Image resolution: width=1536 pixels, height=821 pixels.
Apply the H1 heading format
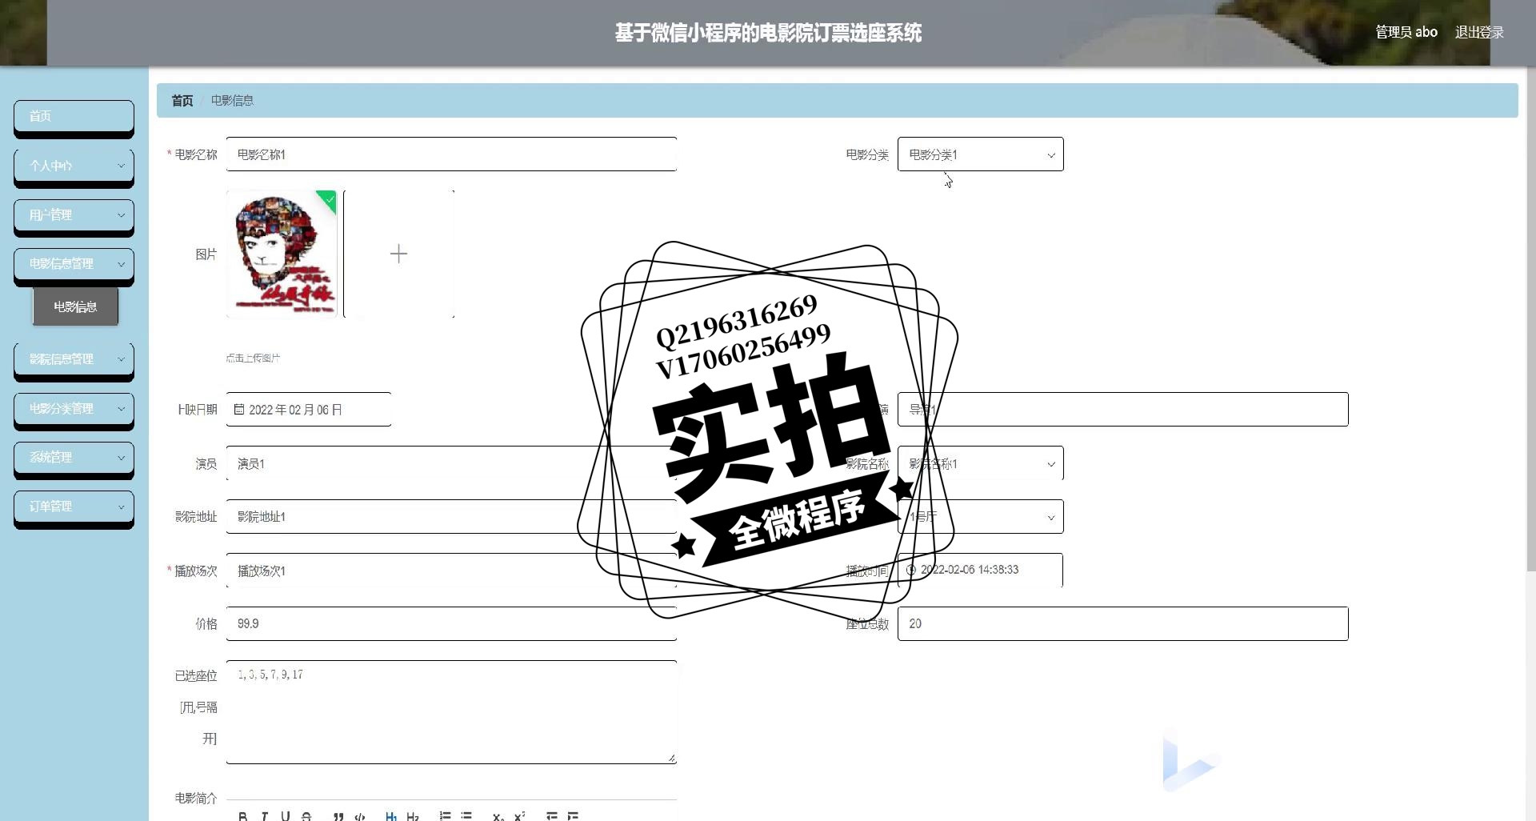(x=391, y=816)
